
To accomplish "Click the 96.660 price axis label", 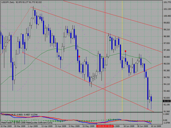I will click(x=167, y=57).
